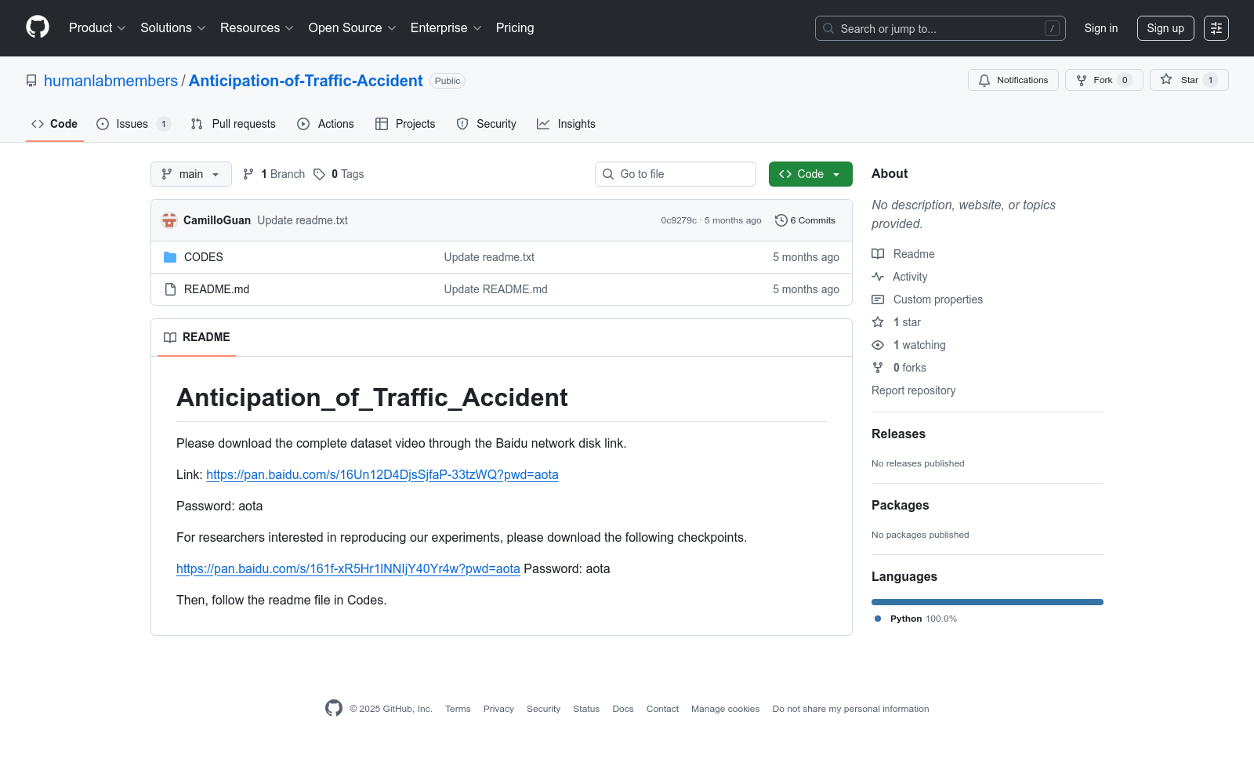1254x784 pixels.
Task: Click the Python language bar
Action: [987, 602]
